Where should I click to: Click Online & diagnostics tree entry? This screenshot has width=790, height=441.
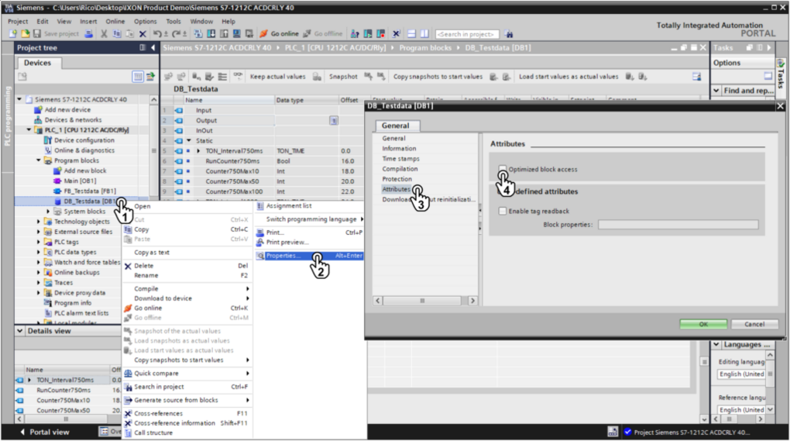(85, 150)
